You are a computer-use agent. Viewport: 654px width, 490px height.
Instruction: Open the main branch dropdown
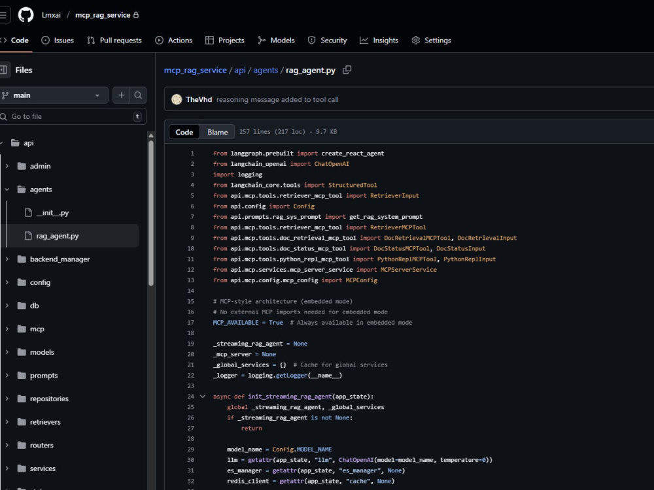coord(52,95)
